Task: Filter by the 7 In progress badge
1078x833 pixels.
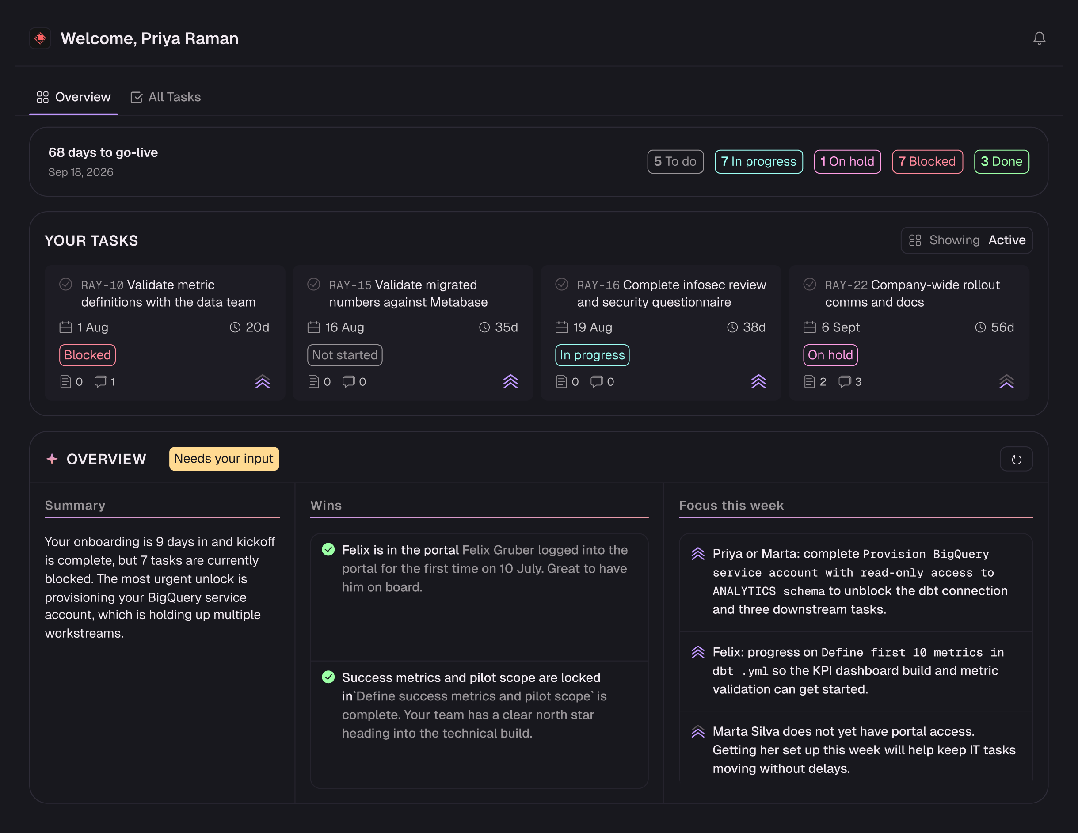Action: coord(758,161)
